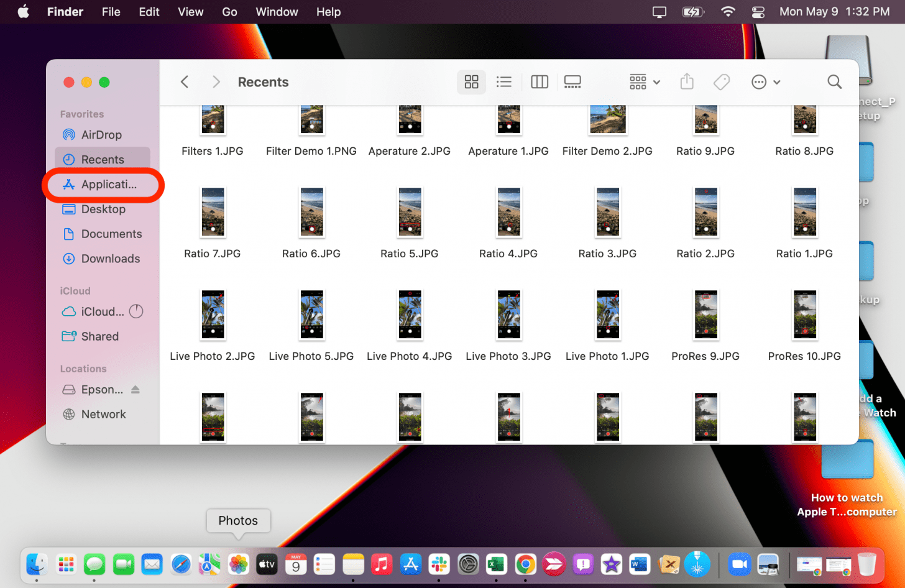Open the Wi-Fi status menu
Image resolution: width=905 pixels, height=588 pixels.
coord(727,12)
